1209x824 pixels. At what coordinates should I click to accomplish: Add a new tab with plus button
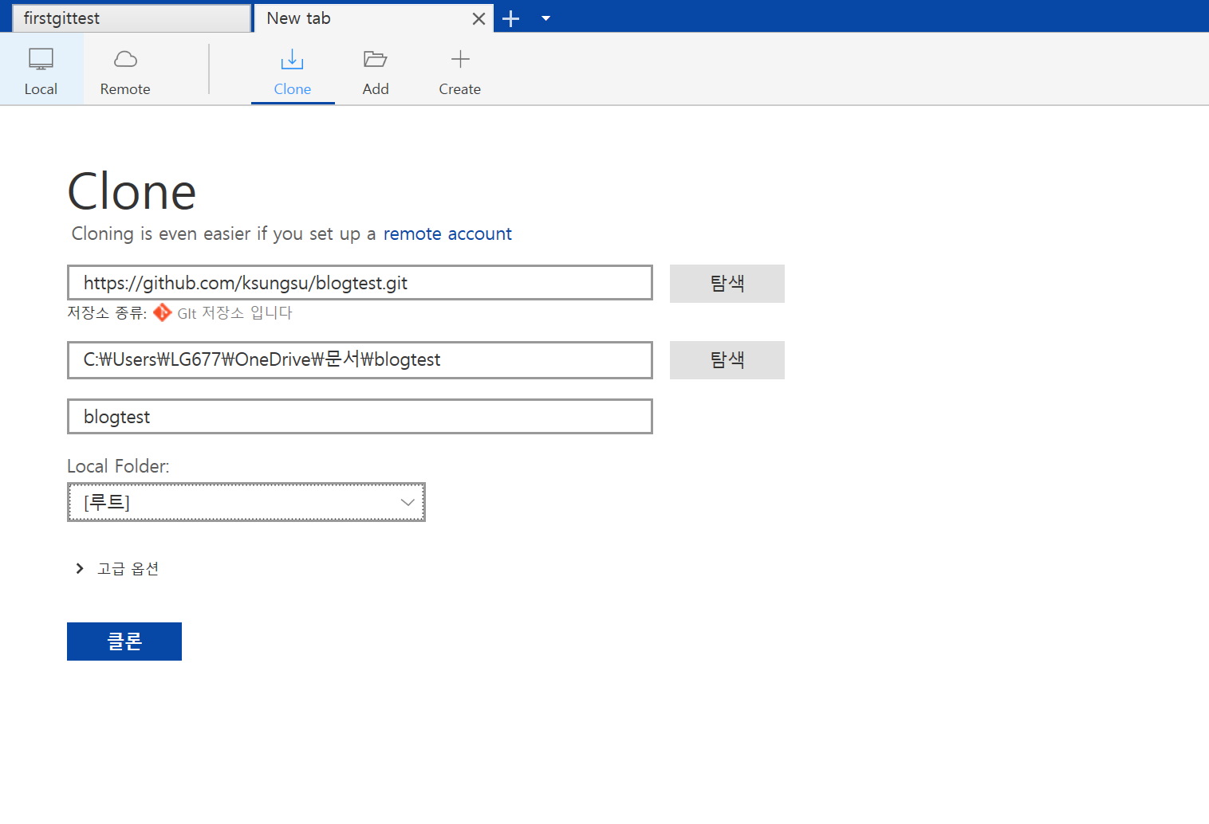(511, 19)
